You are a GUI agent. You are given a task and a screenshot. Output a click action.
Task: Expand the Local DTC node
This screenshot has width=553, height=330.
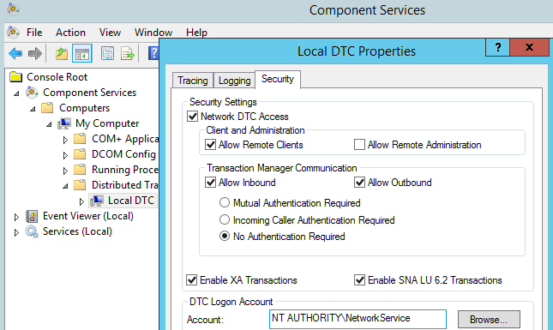(x=81, y=201)
